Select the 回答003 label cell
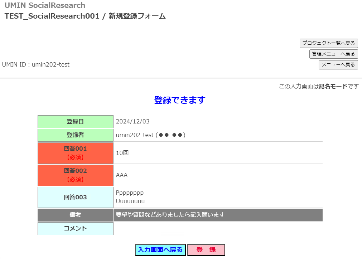Viewport: 362px width, 272px height. 75,197
